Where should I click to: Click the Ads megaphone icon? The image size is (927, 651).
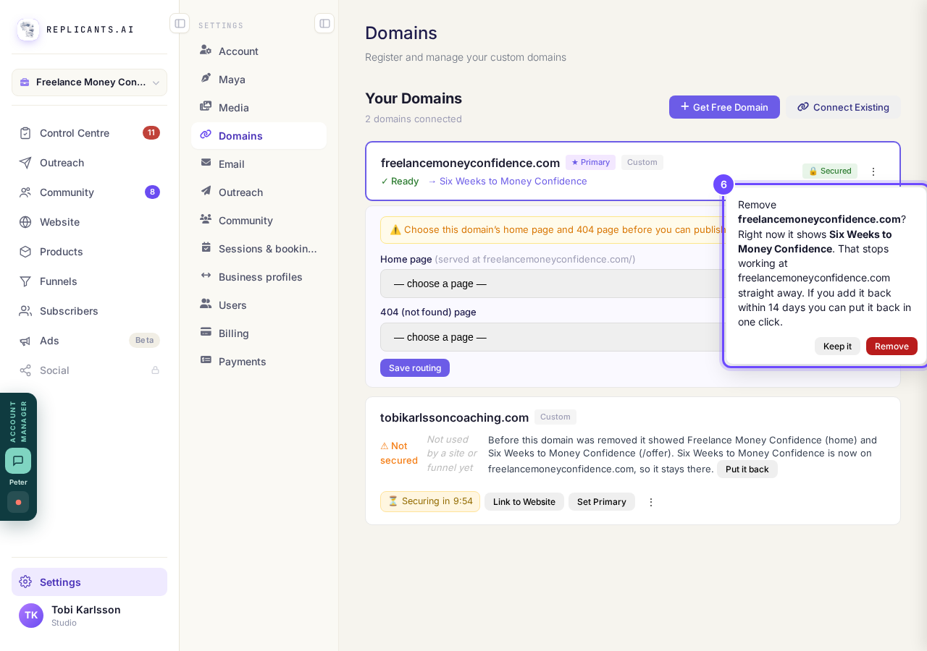(x=25, y=341)
